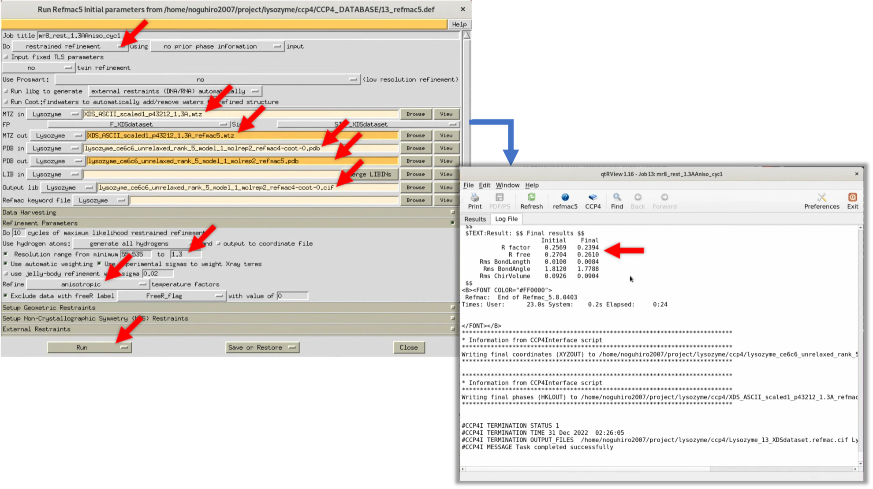This screenshot has height=489, width=873.
Task: Toggle Input fixed TLS parameters checkbox
Action: pyautogui.click(x=6, y=57)
